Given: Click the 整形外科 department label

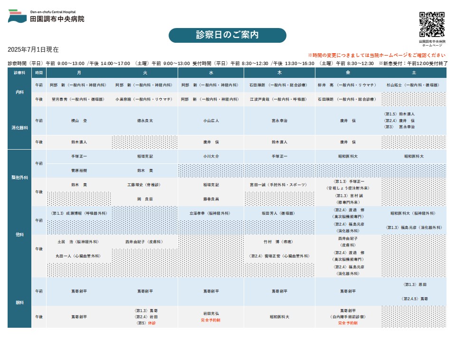Looking at the screenshot, I should (x=19, y=178).
